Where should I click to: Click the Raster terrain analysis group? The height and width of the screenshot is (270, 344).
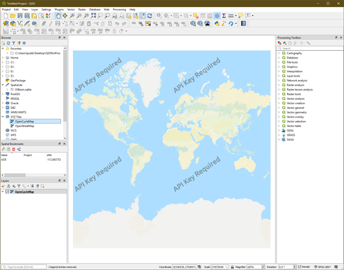point(299,89)
